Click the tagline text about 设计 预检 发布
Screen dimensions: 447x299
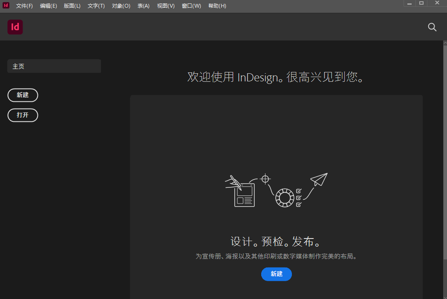click(276, 241)
